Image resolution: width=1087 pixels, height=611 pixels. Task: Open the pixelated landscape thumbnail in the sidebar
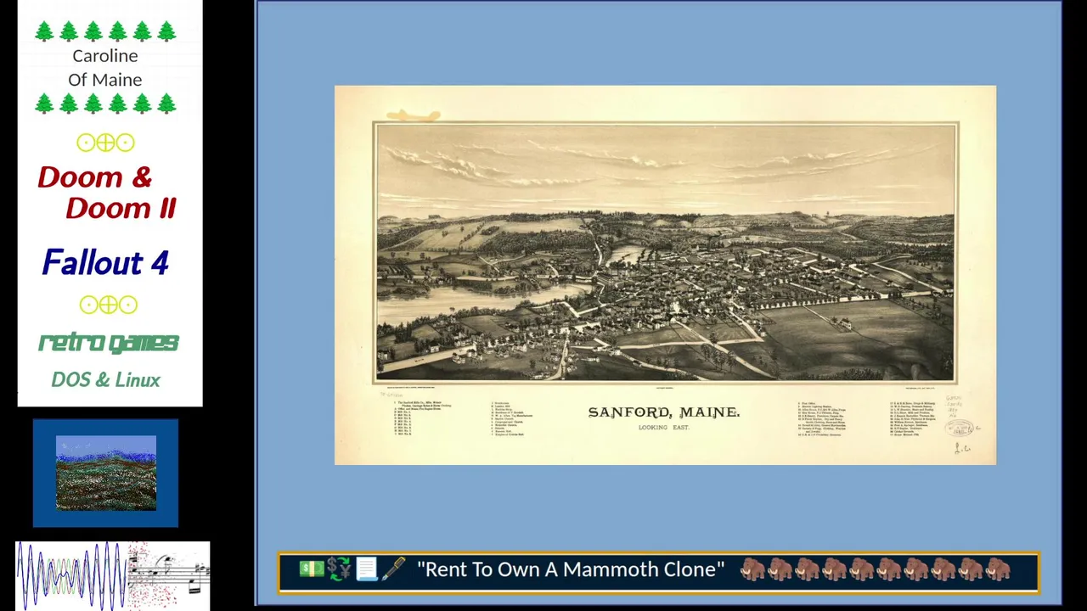(106, 473)
